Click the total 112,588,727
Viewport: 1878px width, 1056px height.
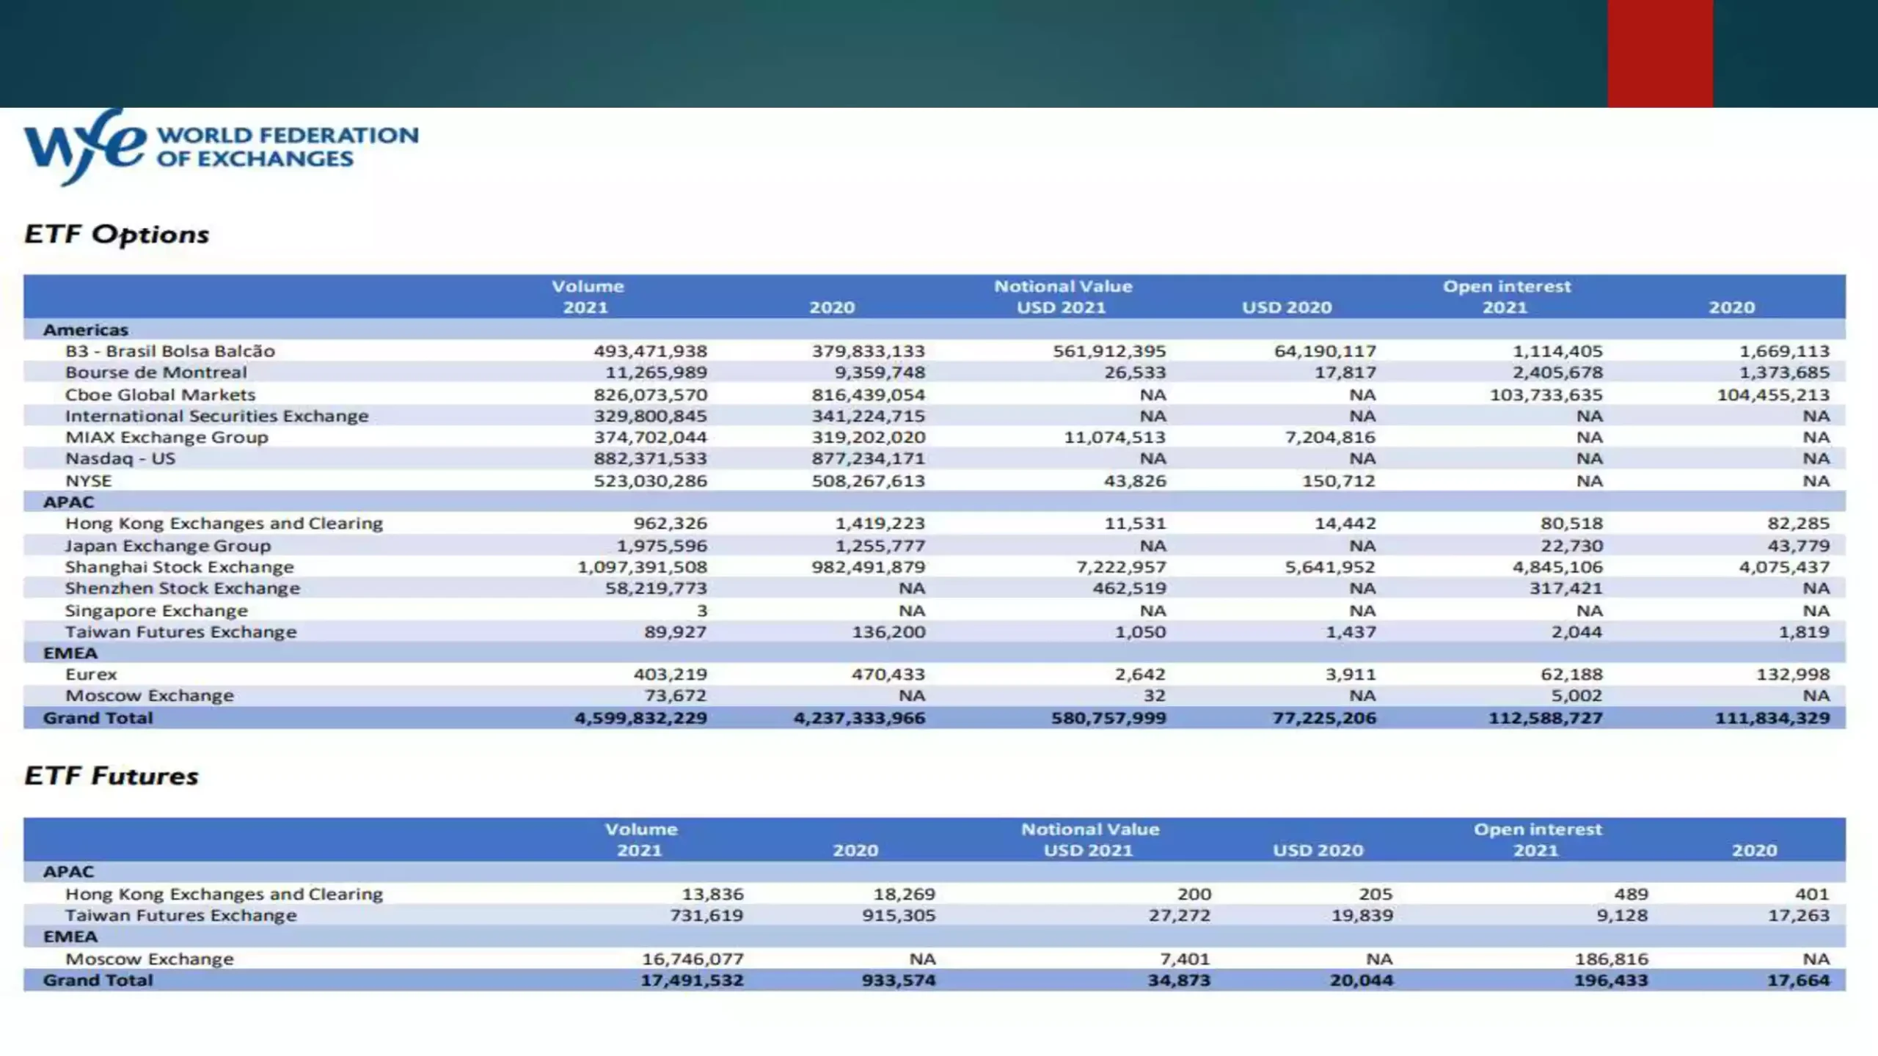1546,718
